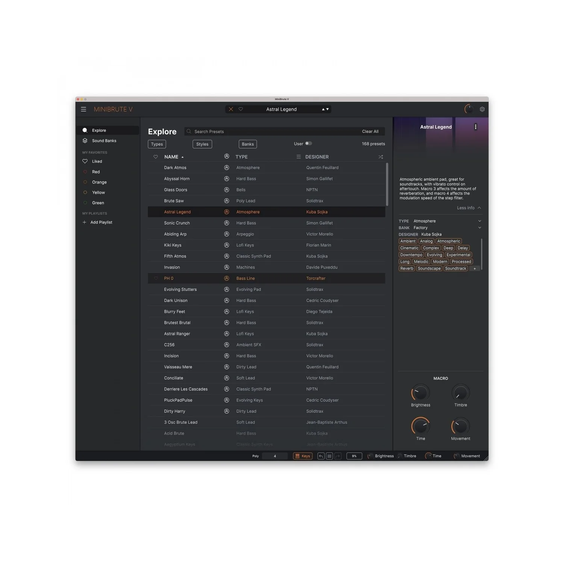Open the list options icon beside TYPE

click(x=299, y=157)
